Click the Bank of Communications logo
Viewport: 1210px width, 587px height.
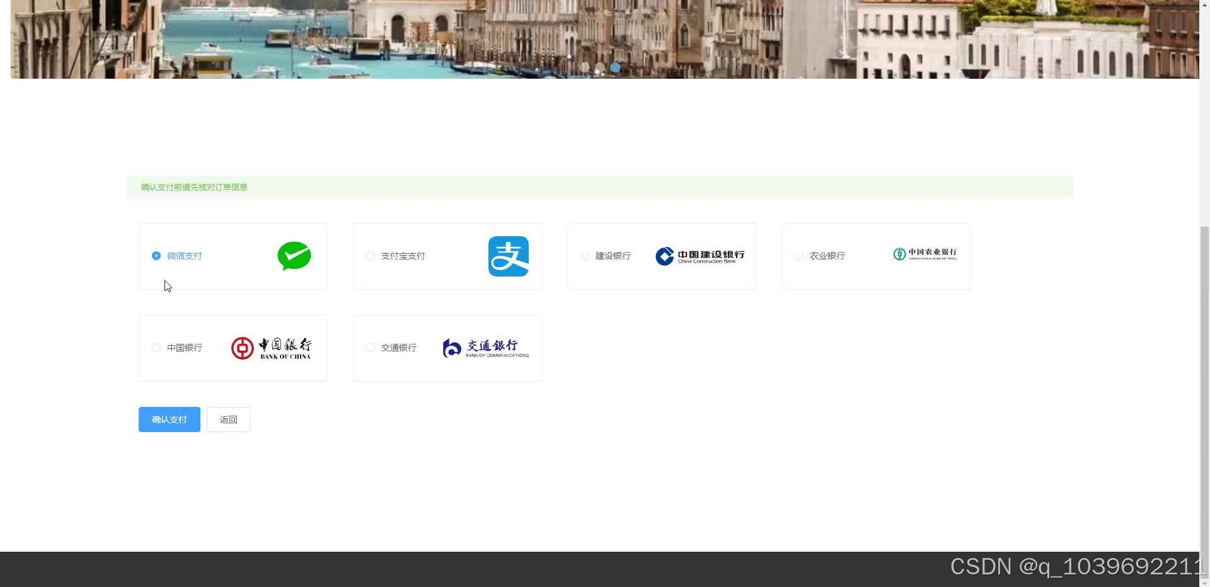486,348
